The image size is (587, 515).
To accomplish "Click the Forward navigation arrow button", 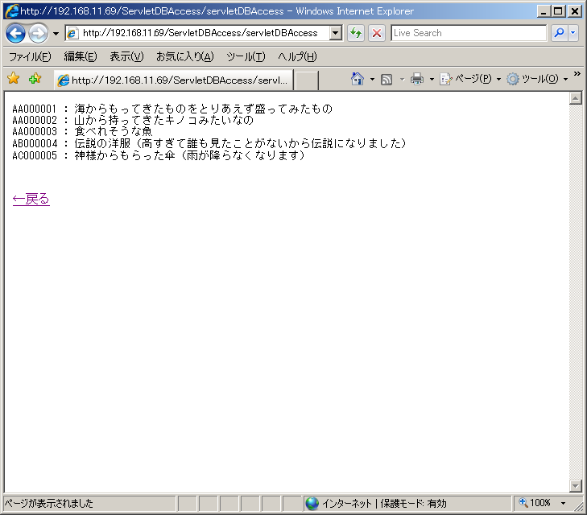I will (38, 33).
